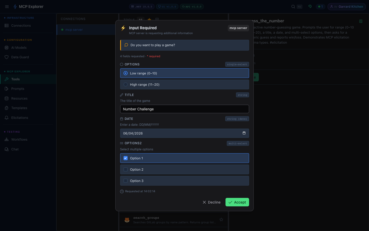Open Garrard Kitchen user menu
The height and width of the screenshot is (231, 369).
click(x=346, y=7)
